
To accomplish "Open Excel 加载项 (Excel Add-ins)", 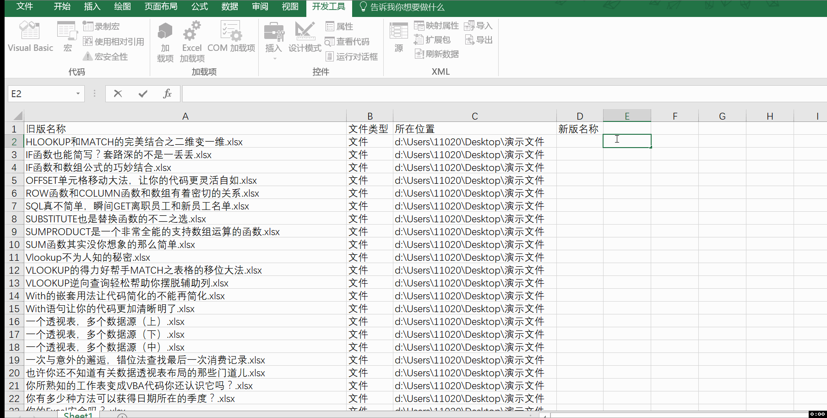I will coord(191,41).
